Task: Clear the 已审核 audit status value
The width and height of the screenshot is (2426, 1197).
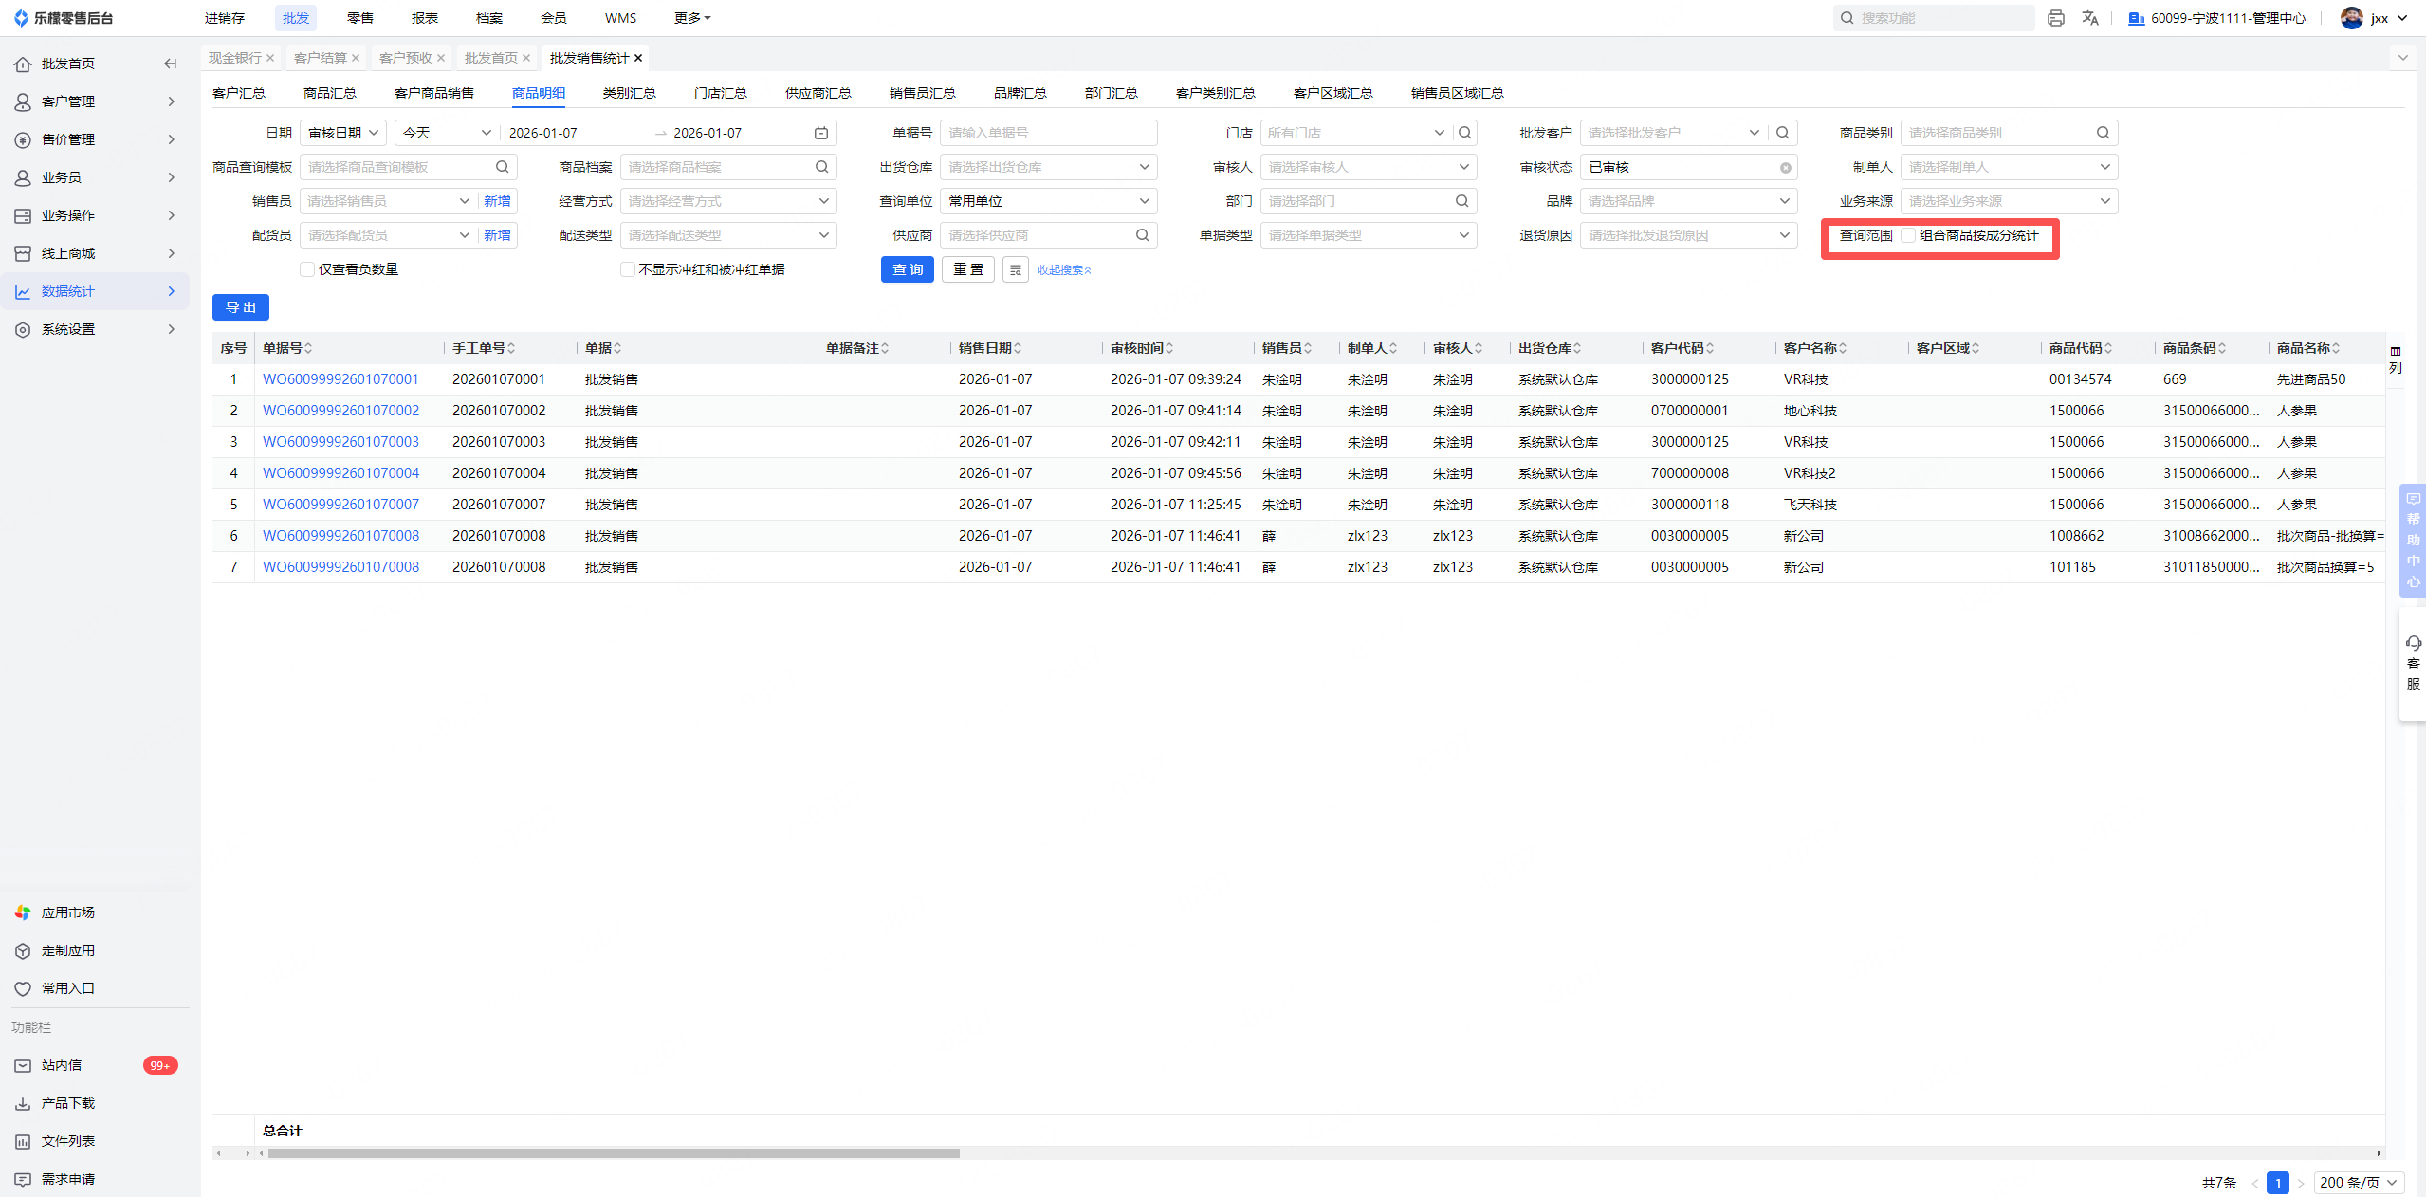Action: (x=1785, y=168)
